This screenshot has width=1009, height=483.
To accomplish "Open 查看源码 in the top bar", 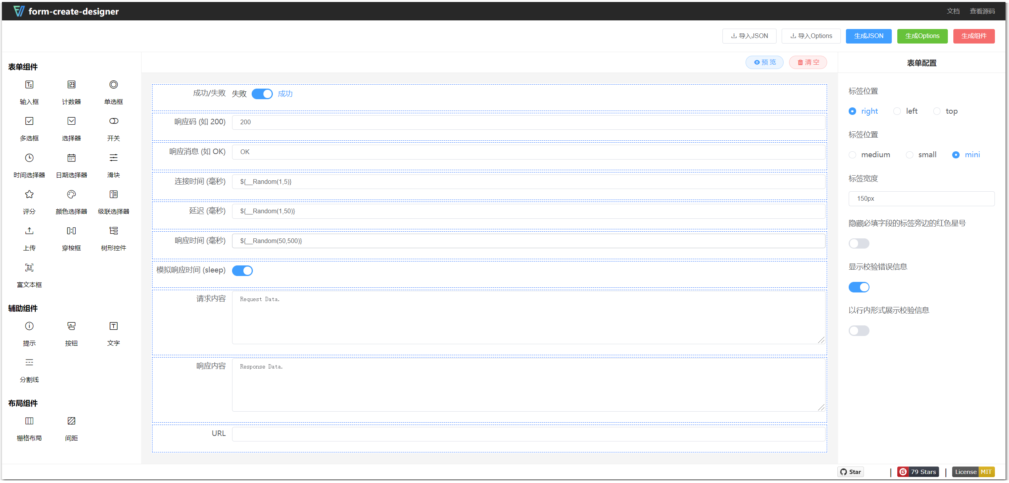I will point(982,11).
